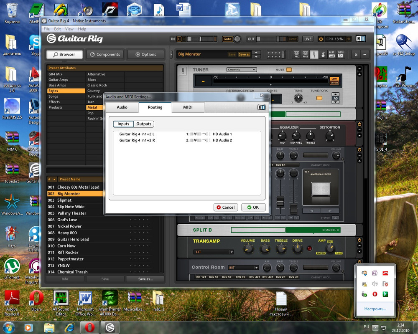The image size is (418, 334).
Task: Click OK in Audio and MIDI Settings
Action: point(253,207)
